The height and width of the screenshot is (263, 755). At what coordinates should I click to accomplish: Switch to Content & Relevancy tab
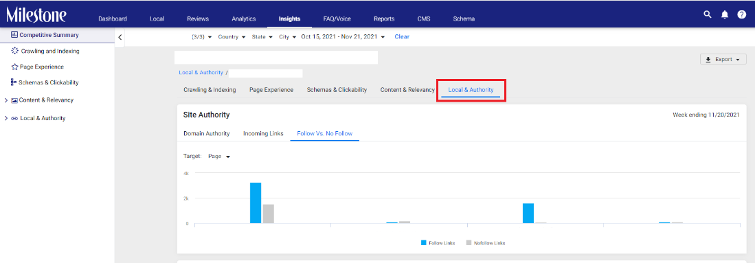(407, 89)
